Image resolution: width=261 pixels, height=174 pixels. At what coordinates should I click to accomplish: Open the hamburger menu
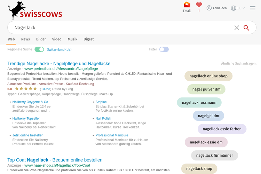(253, 8)
